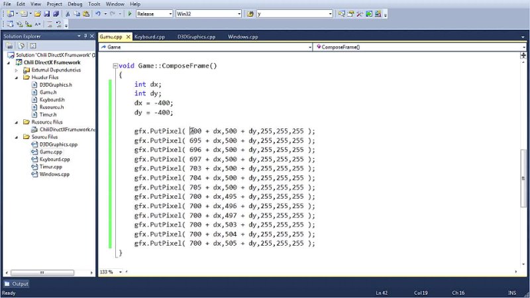530x298 pixels.
Task: Click Solution Explorer Properties icon
Action: click(9, 46)
